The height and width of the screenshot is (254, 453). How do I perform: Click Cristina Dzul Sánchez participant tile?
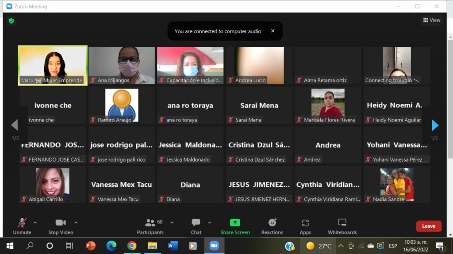259,145
